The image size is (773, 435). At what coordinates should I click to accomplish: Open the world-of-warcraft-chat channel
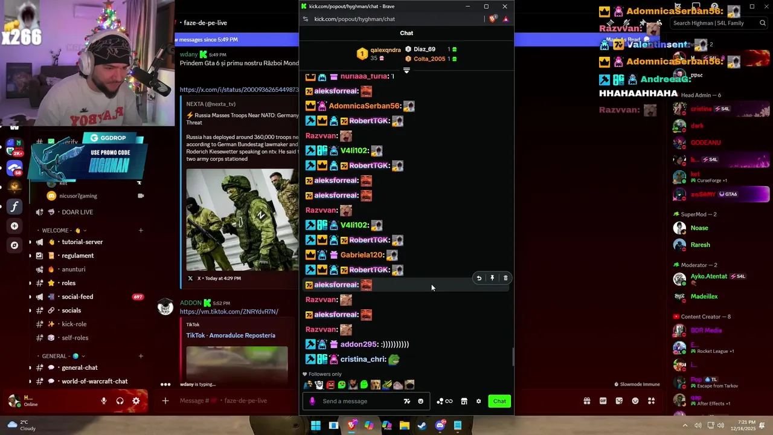(x=94, y=381)
